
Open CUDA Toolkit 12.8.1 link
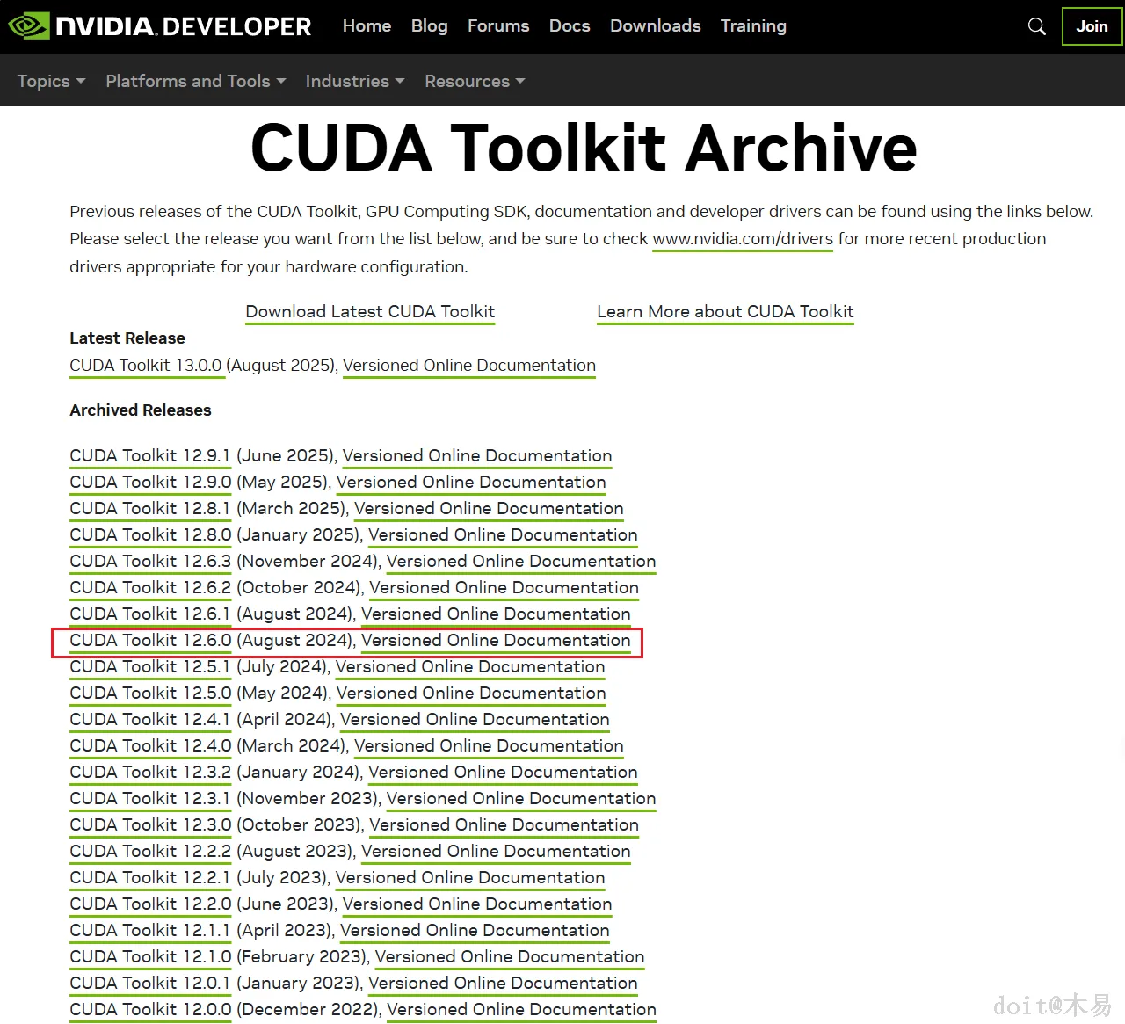(150, 509)
